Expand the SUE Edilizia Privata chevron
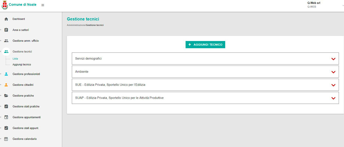 pos(333,85)
